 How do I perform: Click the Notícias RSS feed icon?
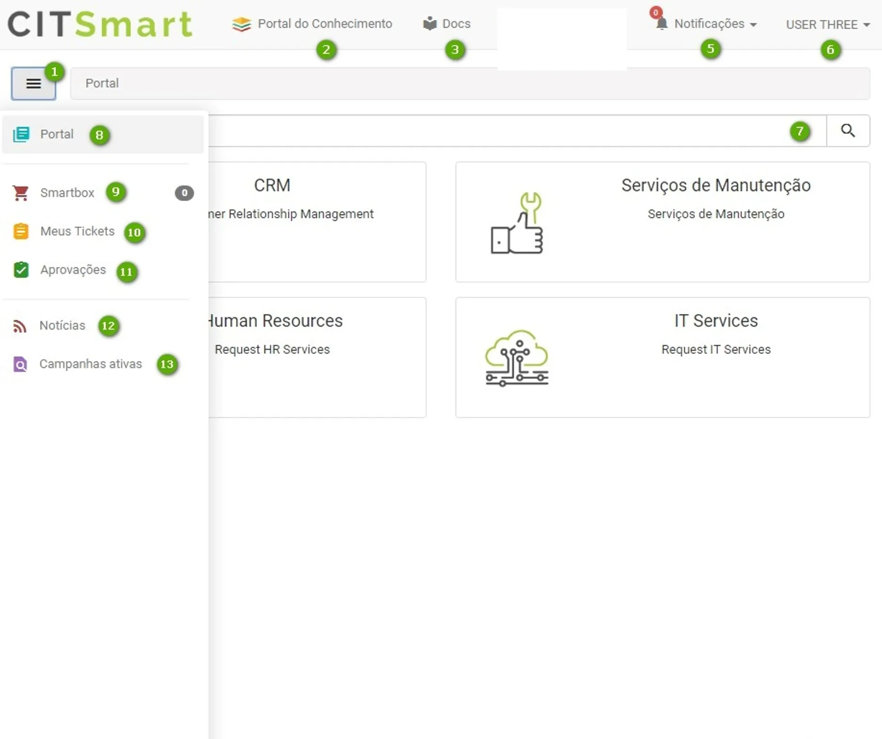coord(19,326)
